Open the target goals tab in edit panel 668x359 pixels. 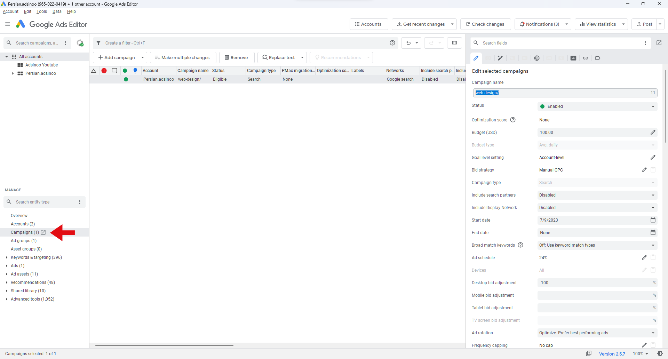click(537, 58)
